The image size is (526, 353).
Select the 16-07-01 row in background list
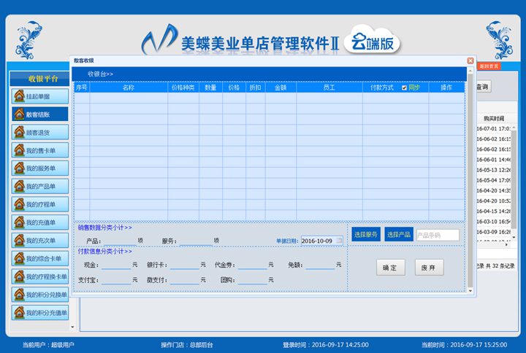493,128
